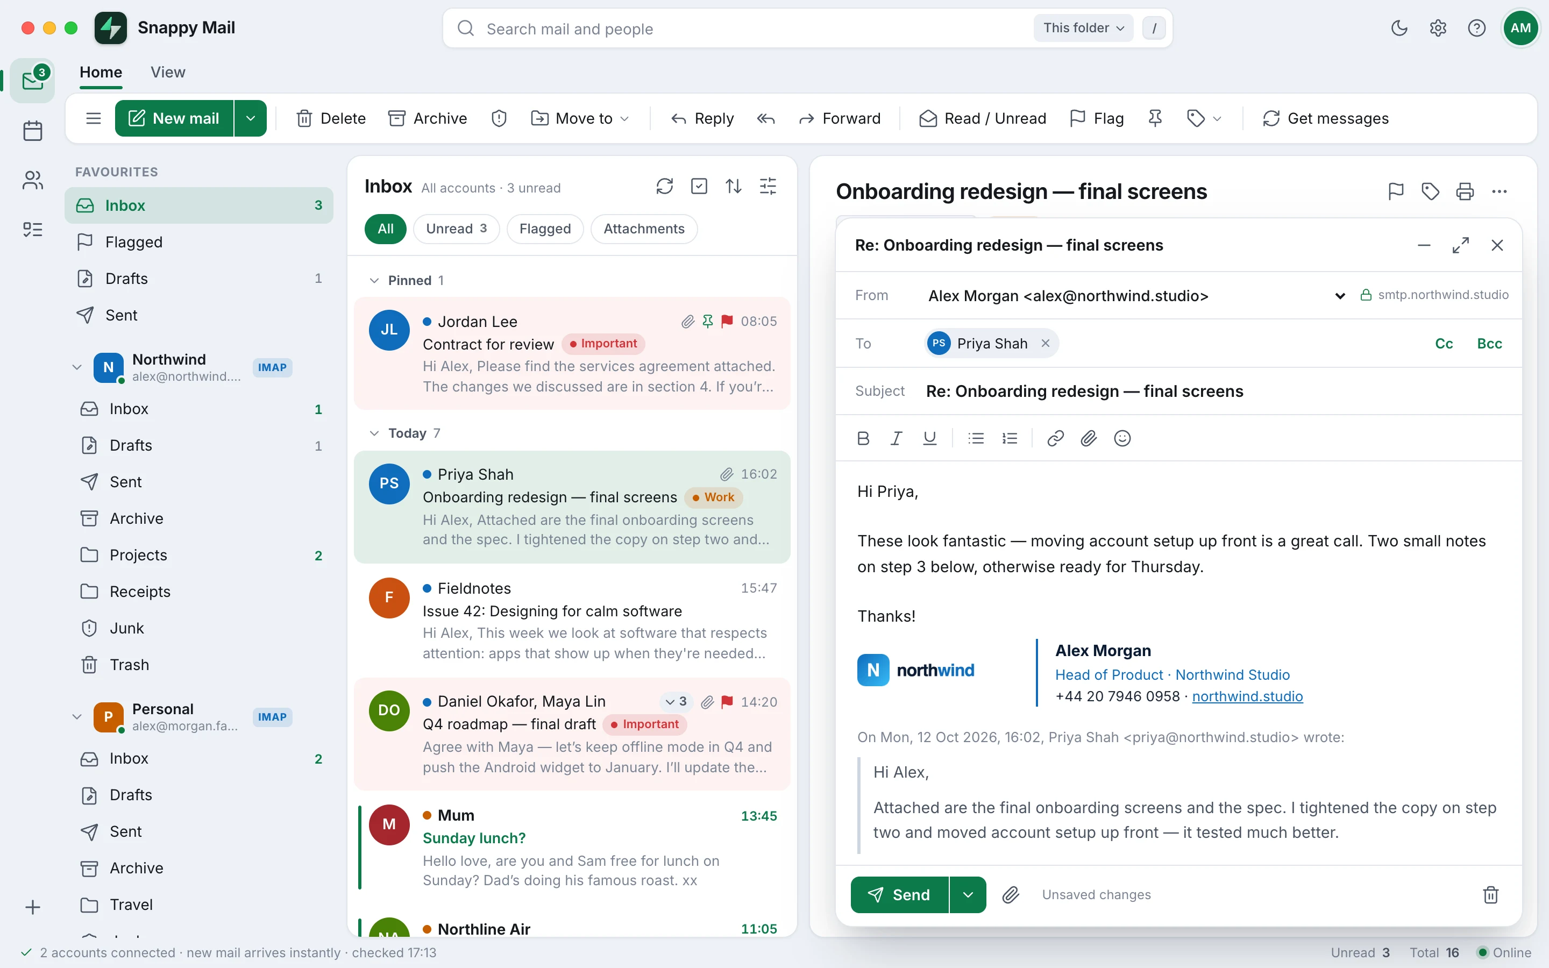Open northwind.studio signature link

click(1247, 696)
